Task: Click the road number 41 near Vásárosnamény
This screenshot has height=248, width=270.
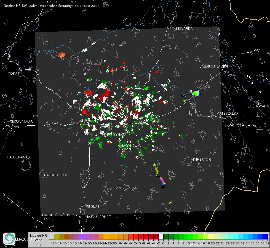Action: pos(210,80)
